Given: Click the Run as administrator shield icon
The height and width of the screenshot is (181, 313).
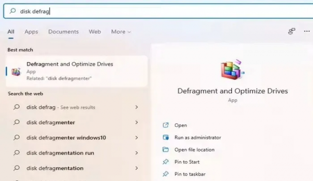Looking at the screenshot, I should pyautogui.click(x=166, y=137).
